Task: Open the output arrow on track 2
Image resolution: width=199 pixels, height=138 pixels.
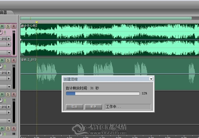Action: pos(9,79)
